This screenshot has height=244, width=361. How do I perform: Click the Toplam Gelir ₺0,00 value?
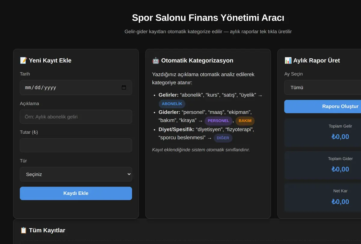[x=340, y=137]
